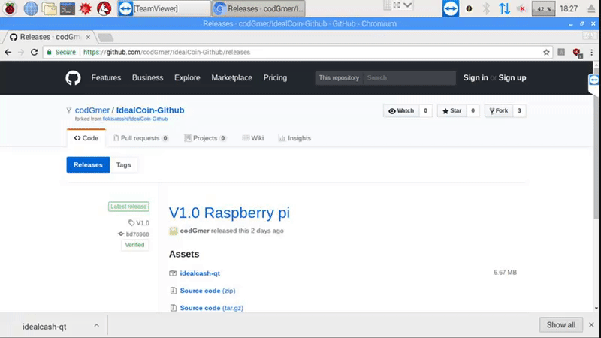Open the fork count 3
This screenshot has width=601, height=338.
coord(519,110)
